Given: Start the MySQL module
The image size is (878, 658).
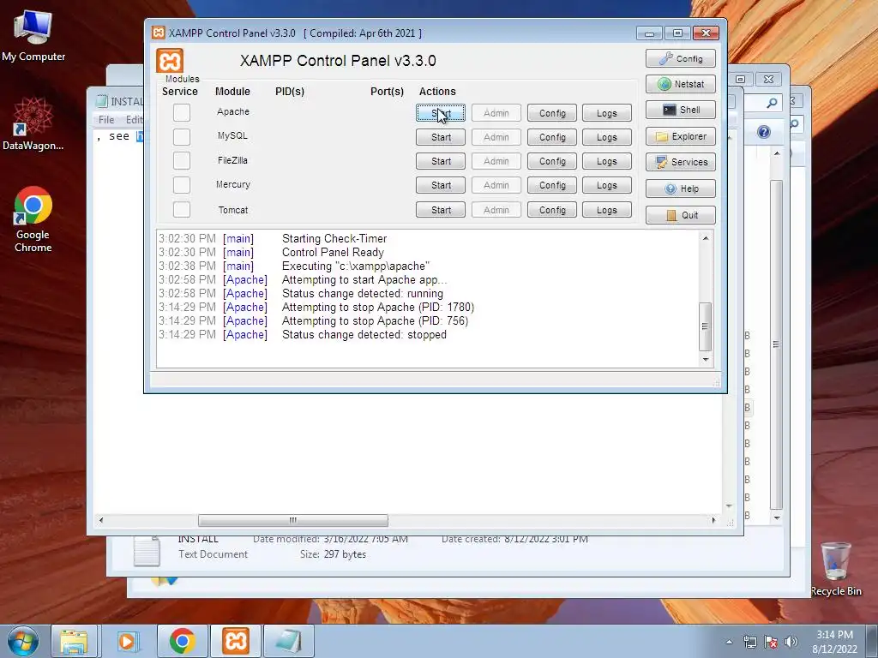Looking at the screenshot, I should [x=441, y=137].
